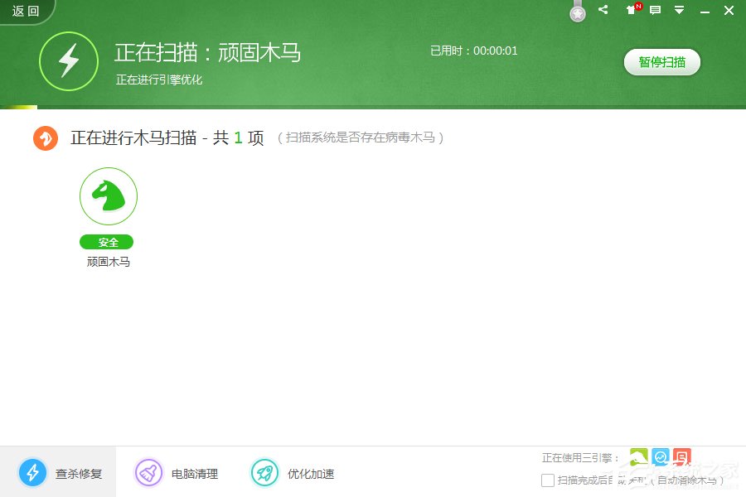Click the red cloud engine icon

click(681, 456)
